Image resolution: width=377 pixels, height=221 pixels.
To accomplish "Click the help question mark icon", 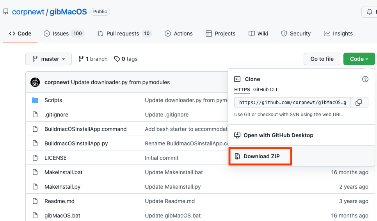I will [x=365, y=79].
